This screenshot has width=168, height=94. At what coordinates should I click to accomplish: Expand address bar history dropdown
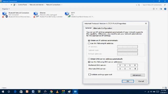136,5
